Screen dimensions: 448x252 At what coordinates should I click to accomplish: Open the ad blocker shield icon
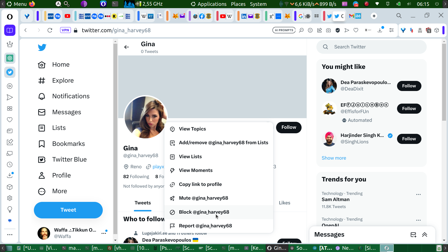338,30
